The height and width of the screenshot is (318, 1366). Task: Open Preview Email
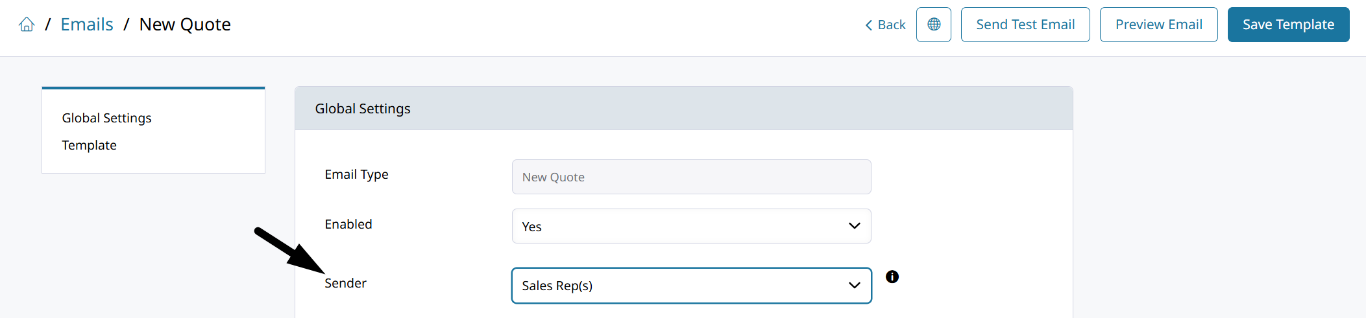click(1158, 25)
